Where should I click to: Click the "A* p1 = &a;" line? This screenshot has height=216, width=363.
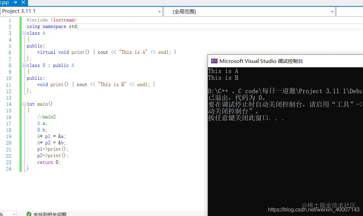coord(51,136)
